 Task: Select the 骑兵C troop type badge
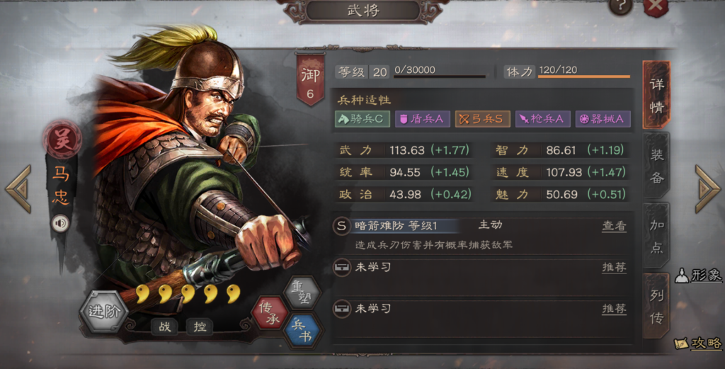pos(362,119)
